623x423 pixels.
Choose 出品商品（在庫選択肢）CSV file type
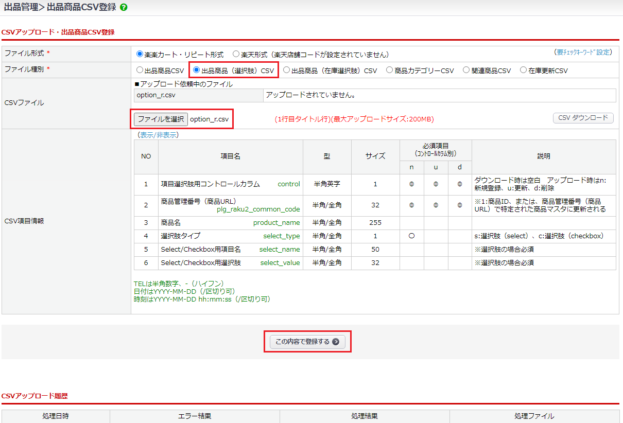(287, 70)
